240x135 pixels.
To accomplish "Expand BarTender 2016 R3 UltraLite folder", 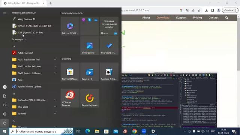I will [x=34, y=100].
